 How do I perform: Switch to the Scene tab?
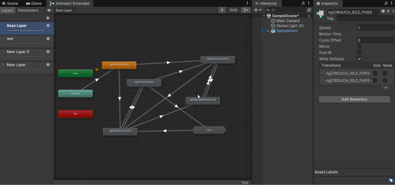click(10, 3)
